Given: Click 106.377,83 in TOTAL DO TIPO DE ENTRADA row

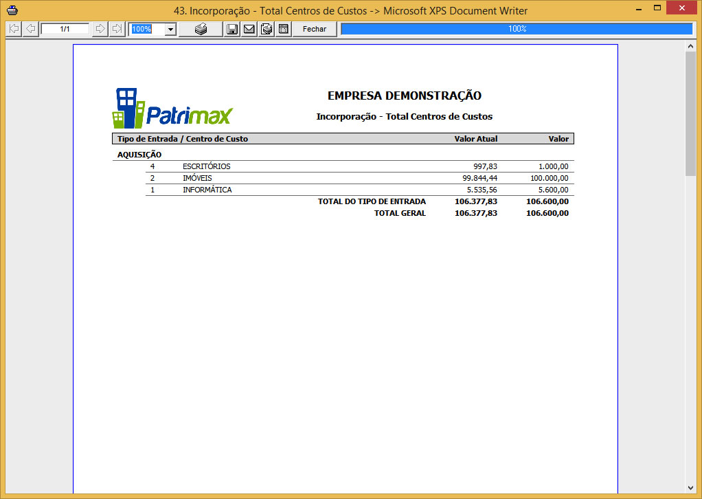Looking at the screenshot, I should (476, 201).
